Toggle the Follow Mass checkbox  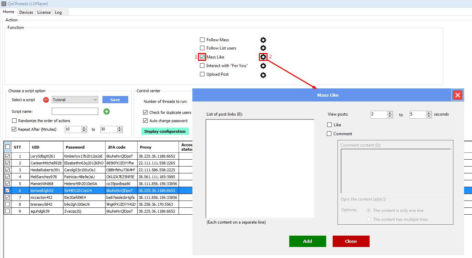tap(202, 40)
